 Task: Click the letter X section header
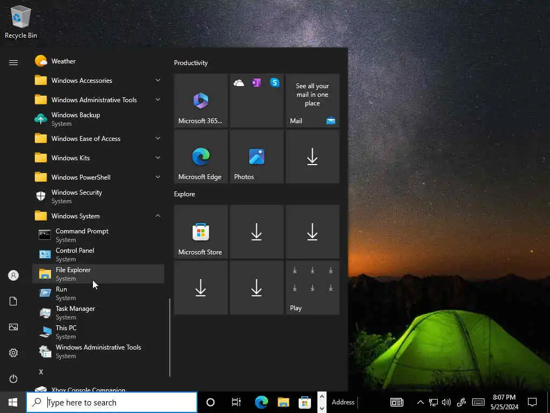click(41, 372)
